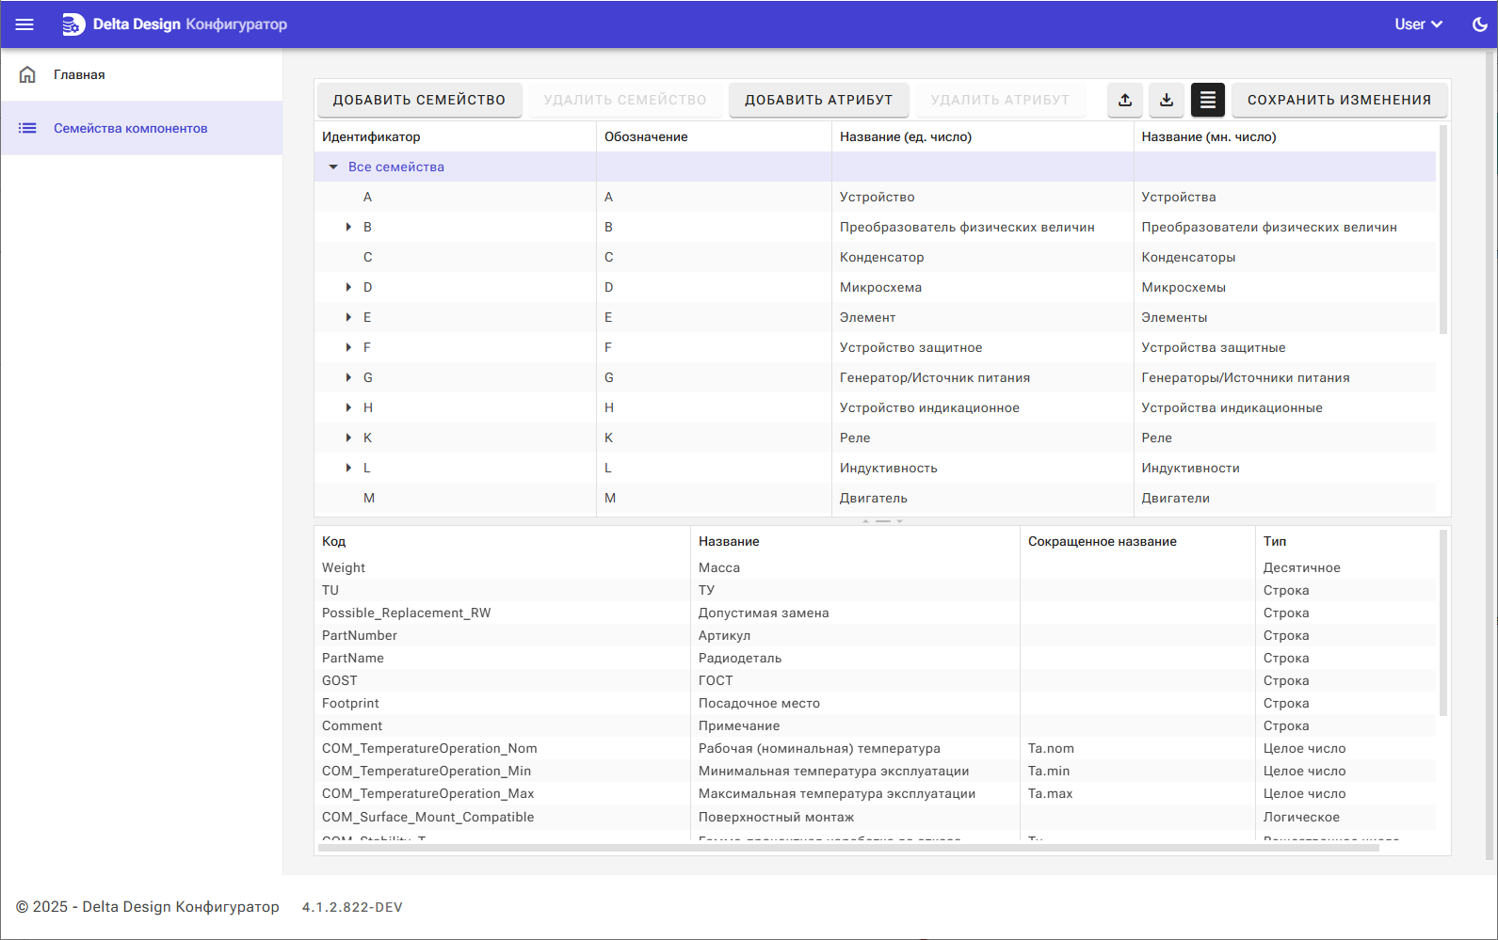Open 'Семейства компонентов' sidebar item
This screenshot has height=940, width=1498.
tap(130, 128)
